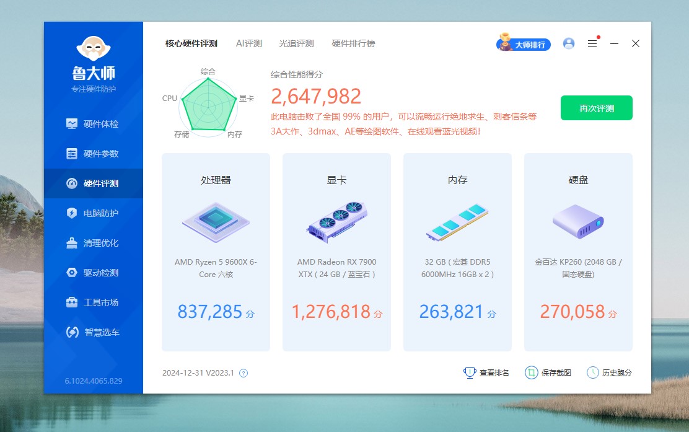Click 保存截图 to save screenshot
Image resolution: width=689 pixels, height=432 pixels.
pyautogui.click(x=548, y=372)
